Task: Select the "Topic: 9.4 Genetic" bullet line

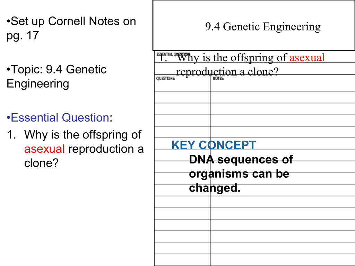Action: coord(57,70)
